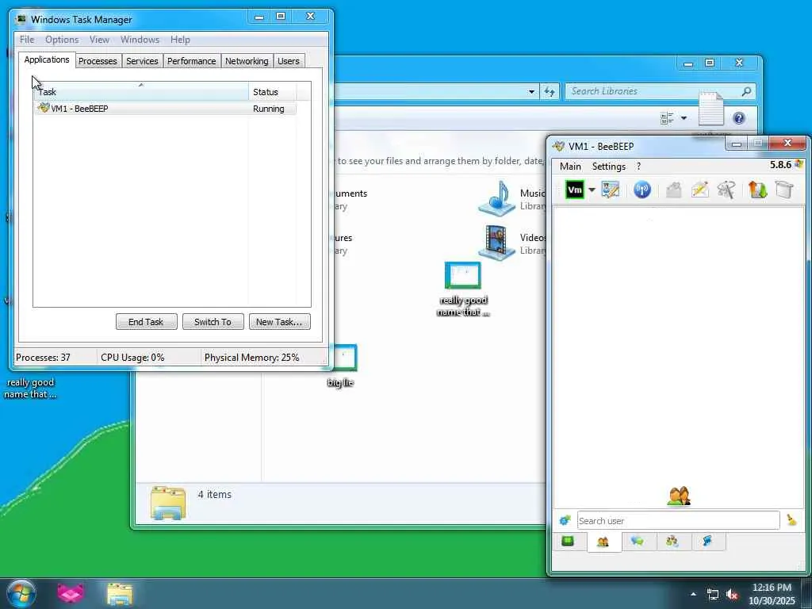Screen dimensions: 812x609
Task: Click the End Task button
Action: pyautogui.click(x=147, y=322)
